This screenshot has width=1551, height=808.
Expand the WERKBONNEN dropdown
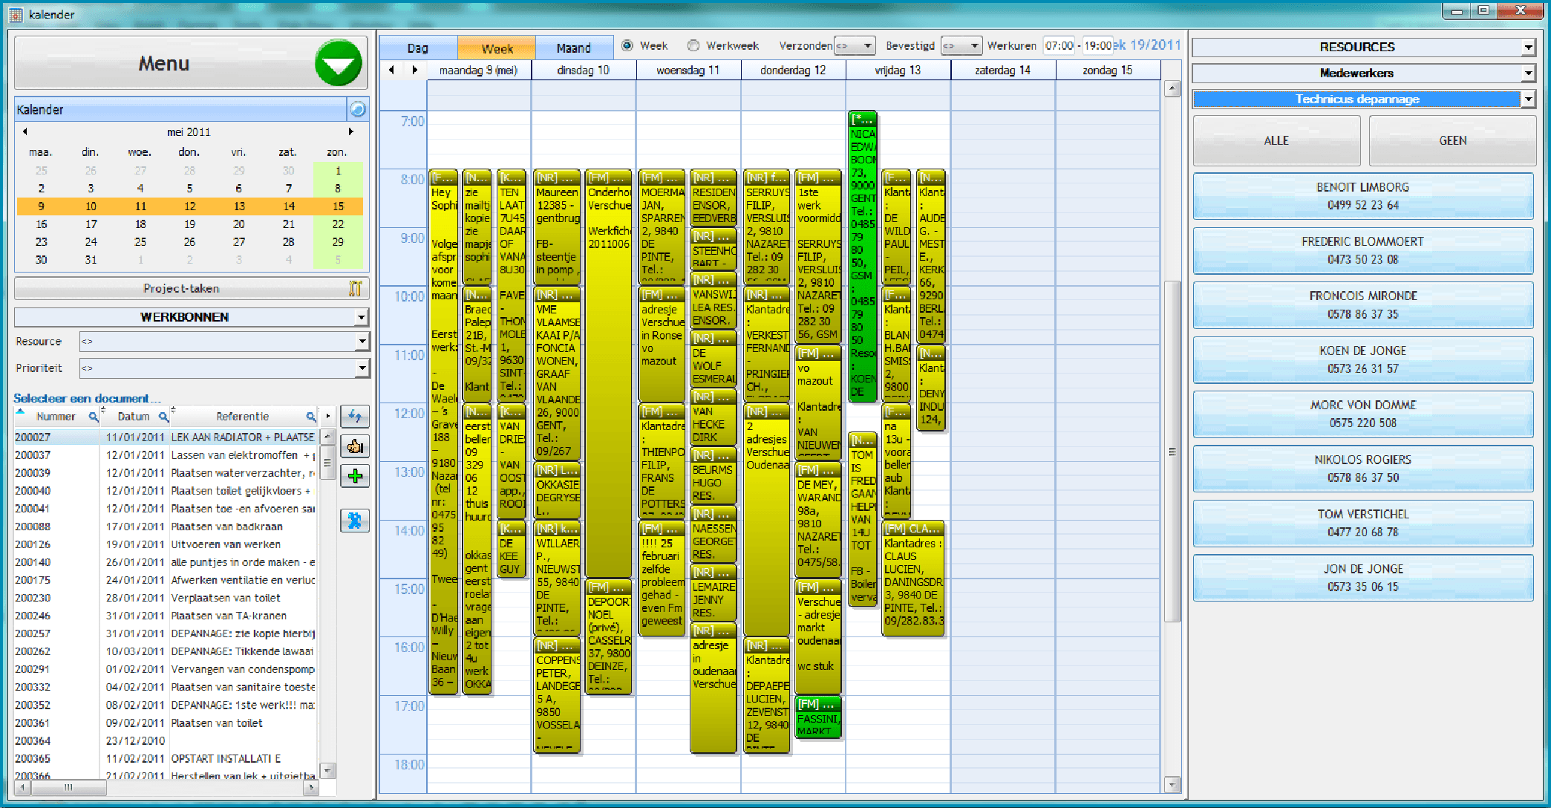tap(361, 317)
